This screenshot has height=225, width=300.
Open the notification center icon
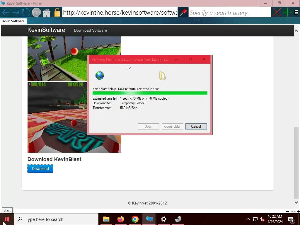coord(291,219)
